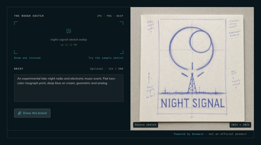Select the night-signal-sketch.webp file name
Image resolution: width=261 pixels, height=145 pixels.
(x=69, y=39)
